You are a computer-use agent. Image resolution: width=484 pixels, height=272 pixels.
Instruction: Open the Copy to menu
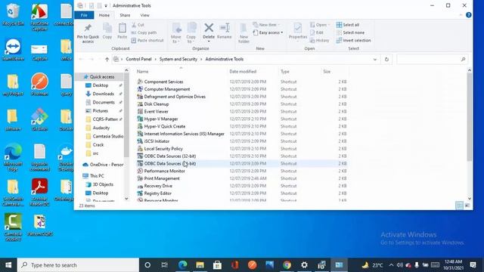191,33
